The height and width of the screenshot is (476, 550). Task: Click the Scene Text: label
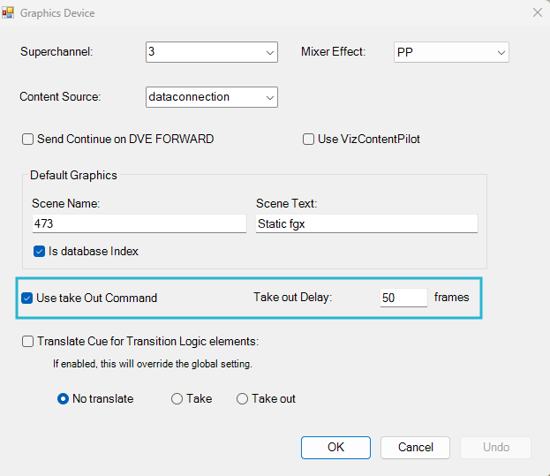pyautogui.click(x=286, y=203)
